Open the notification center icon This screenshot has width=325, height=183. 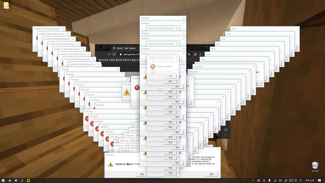click(x=319, y=180)
